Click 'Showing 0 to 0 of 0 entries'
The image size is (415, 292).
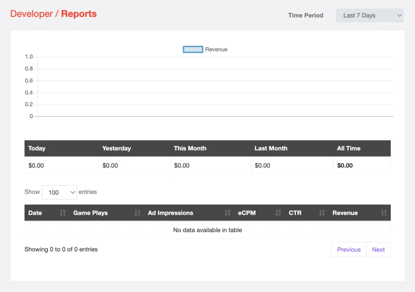61,249
